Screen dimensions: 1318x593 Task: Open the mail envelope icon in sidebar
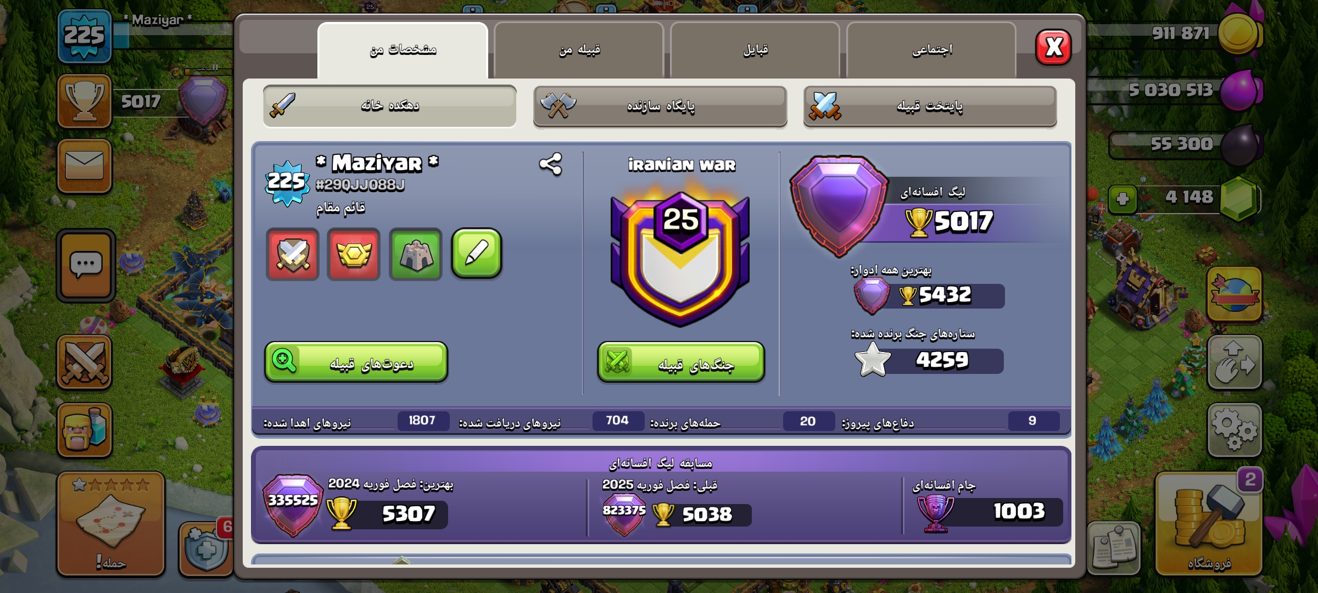(x=85, y=166)
